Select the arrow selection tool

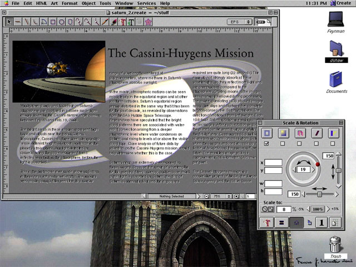click(x=9, y=22)
